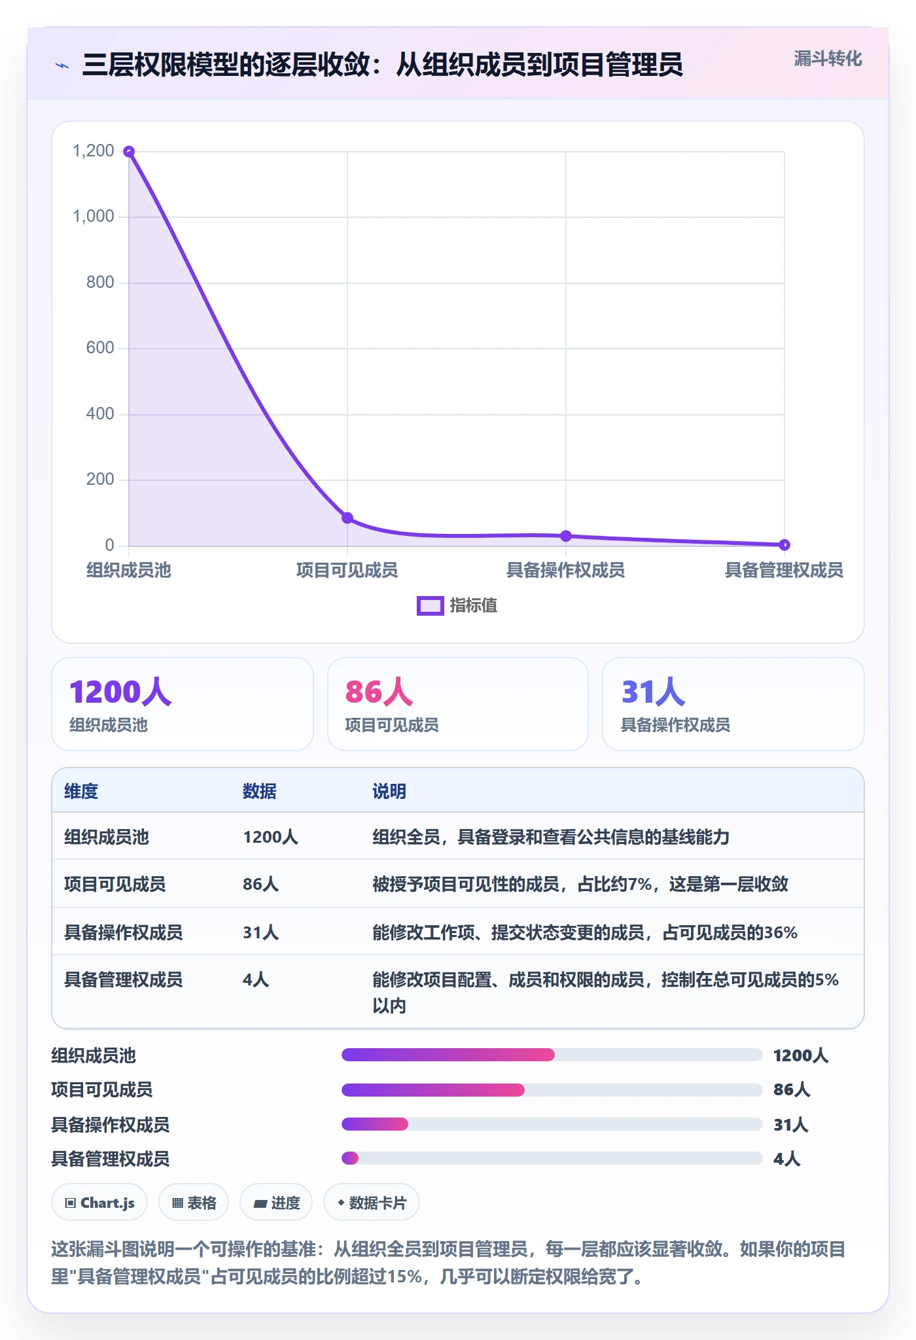Click the 指标值 legend label

point(474,606)
